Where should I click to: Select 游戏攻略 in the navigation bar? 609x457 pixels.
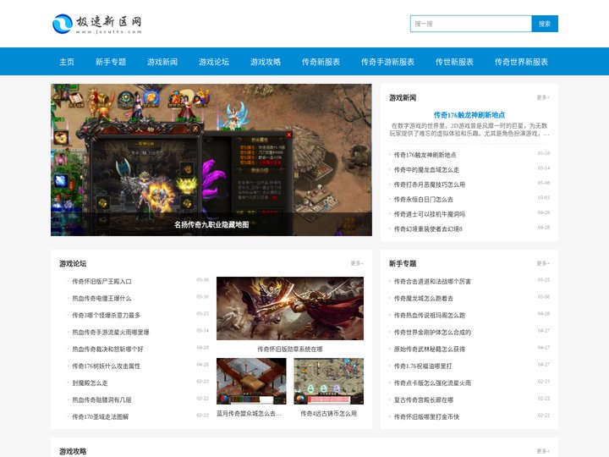click(266, 62)
